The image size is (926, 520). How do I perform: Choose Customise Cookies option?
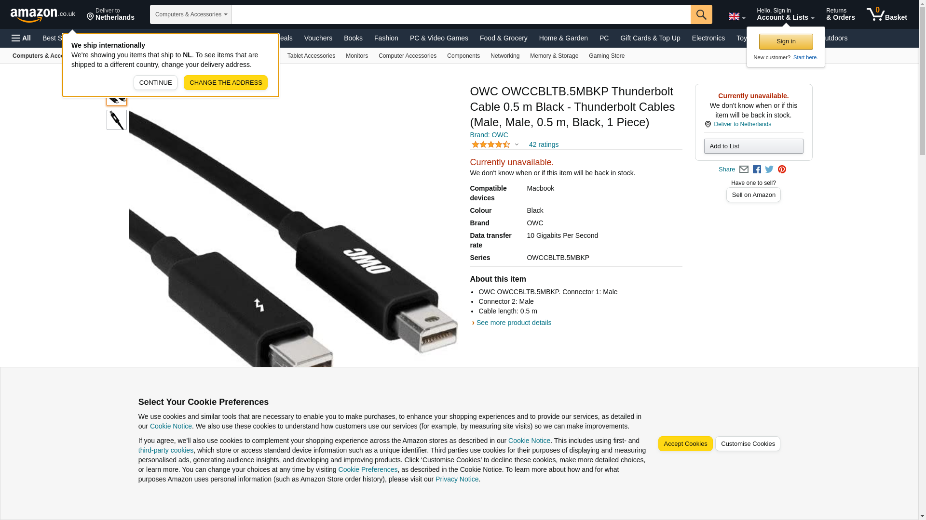click(748, 444)
